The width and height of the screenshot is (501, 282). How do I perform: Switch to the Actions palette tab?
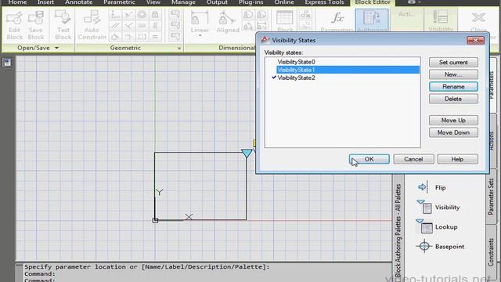coord(492,141)
